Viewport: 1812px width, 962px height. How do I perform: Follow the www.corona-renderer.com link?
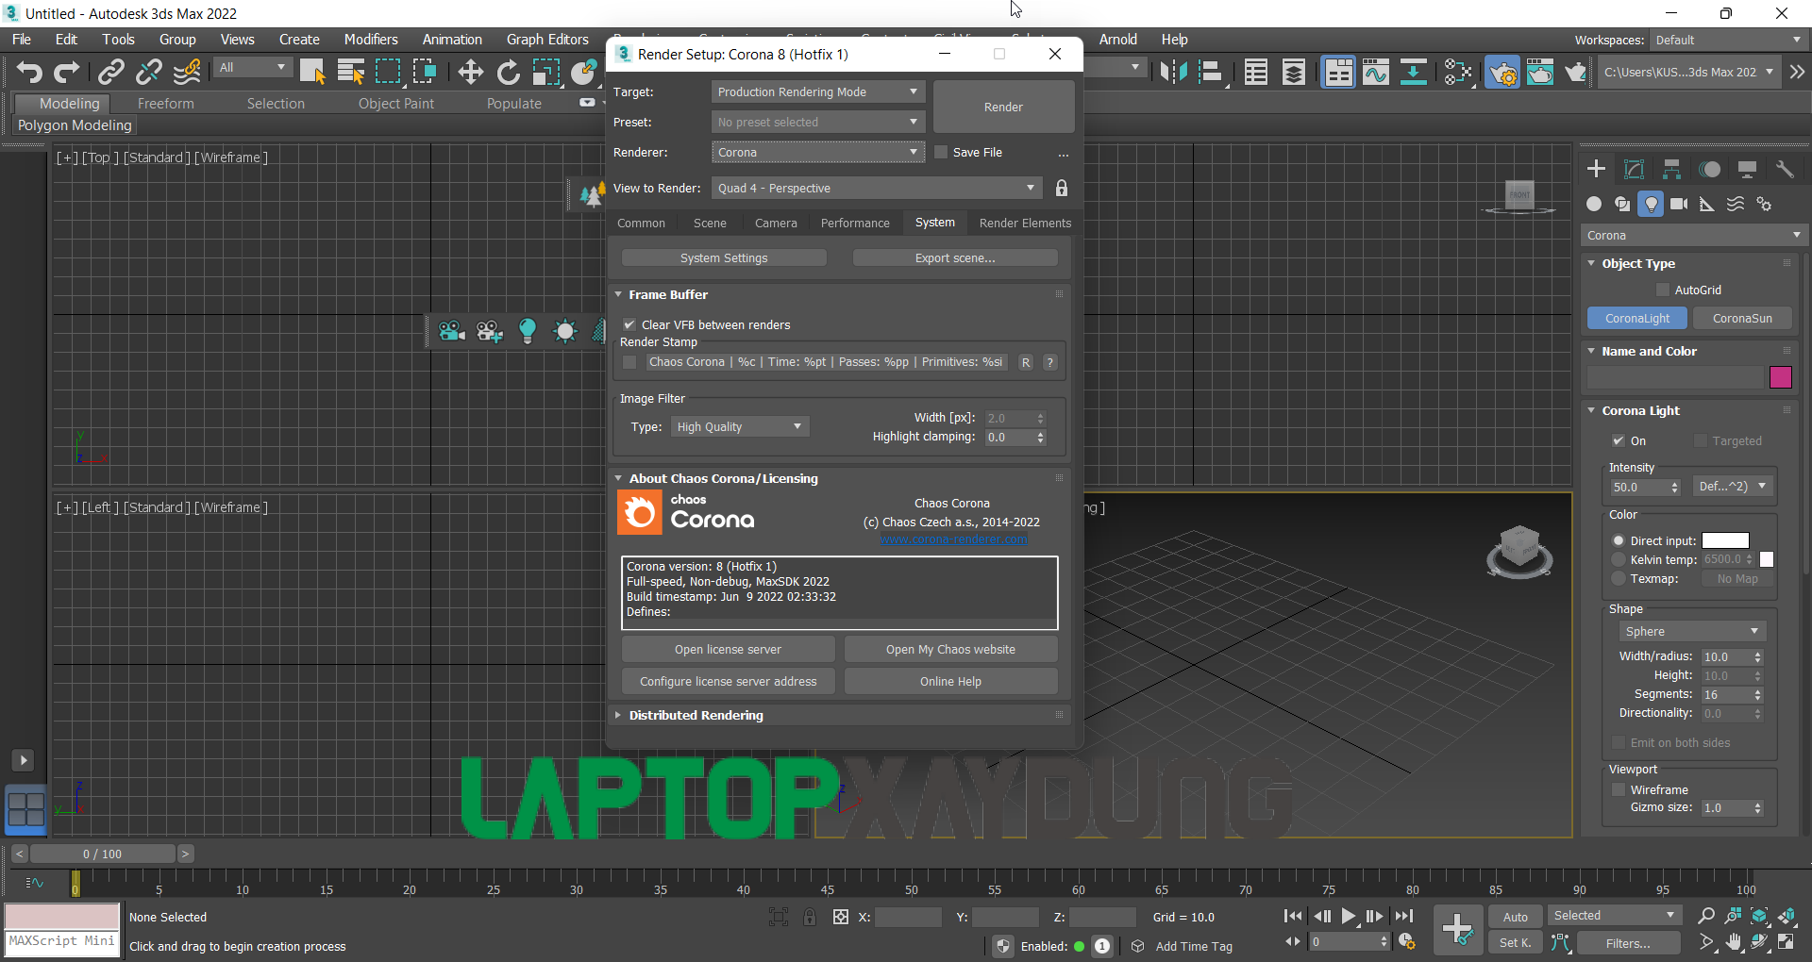pos(952,539)
